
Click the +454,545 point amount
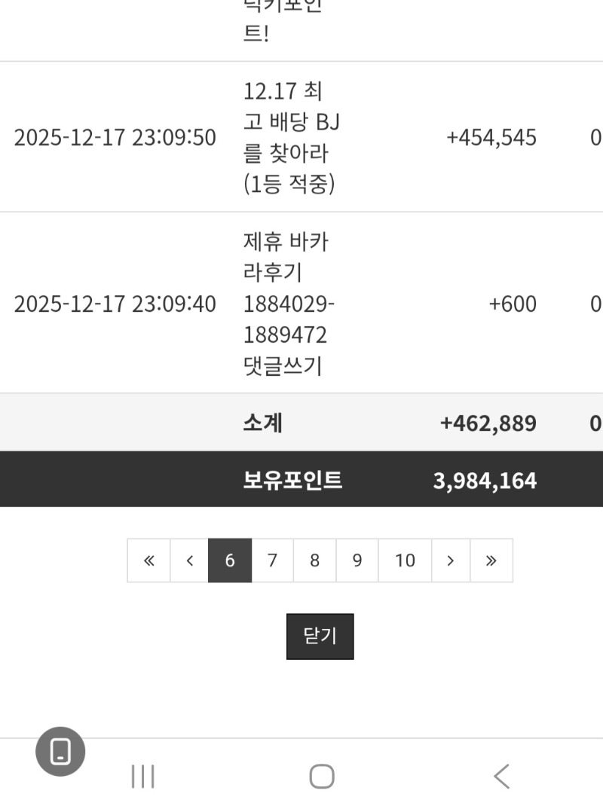(x=491, y=138)
